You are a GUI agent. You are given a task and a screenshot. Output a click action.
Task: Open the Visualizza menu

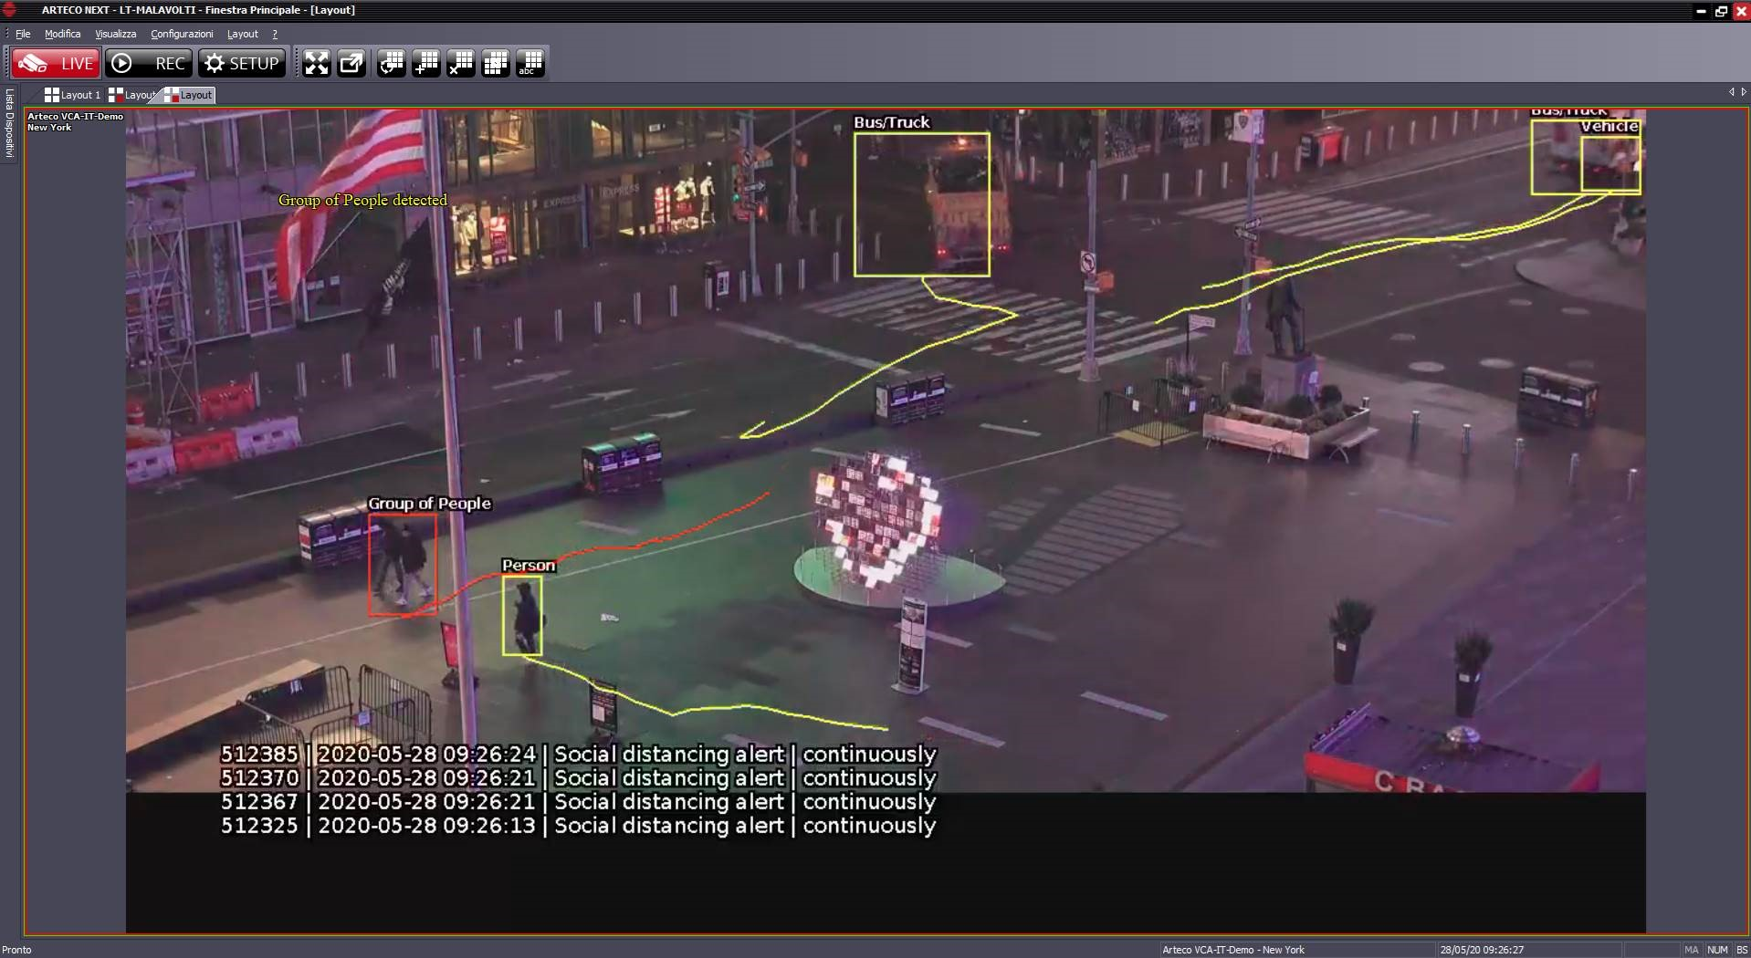[x=115, y=34]
